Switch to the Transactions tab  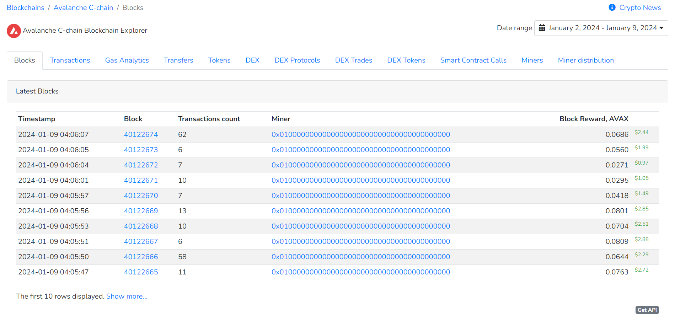[70, 60]
